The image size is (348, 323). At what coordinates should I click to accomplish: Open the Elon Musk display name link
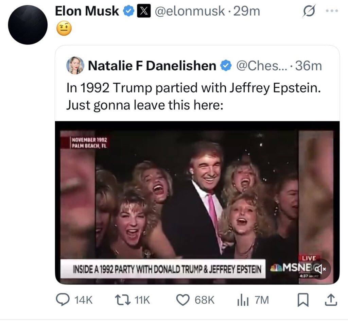tap(87, 12)
